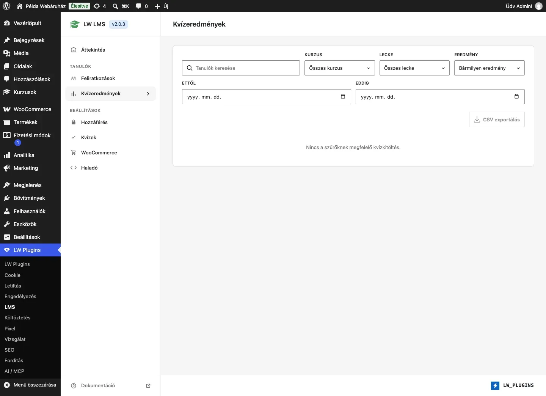Open the Kurzus dropdown Összes kurzus
546x396 pixels.
340,68
